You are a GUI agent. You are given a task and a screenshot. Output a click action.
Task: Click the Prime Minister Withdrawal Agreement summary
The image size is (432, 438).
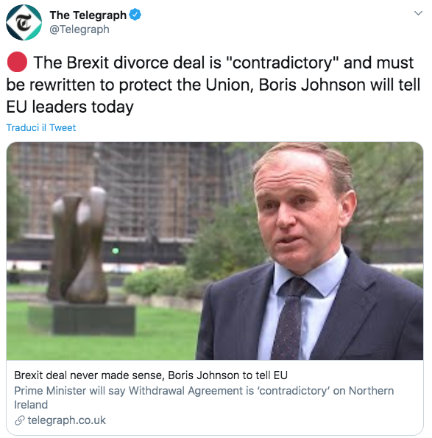[204, 398]
